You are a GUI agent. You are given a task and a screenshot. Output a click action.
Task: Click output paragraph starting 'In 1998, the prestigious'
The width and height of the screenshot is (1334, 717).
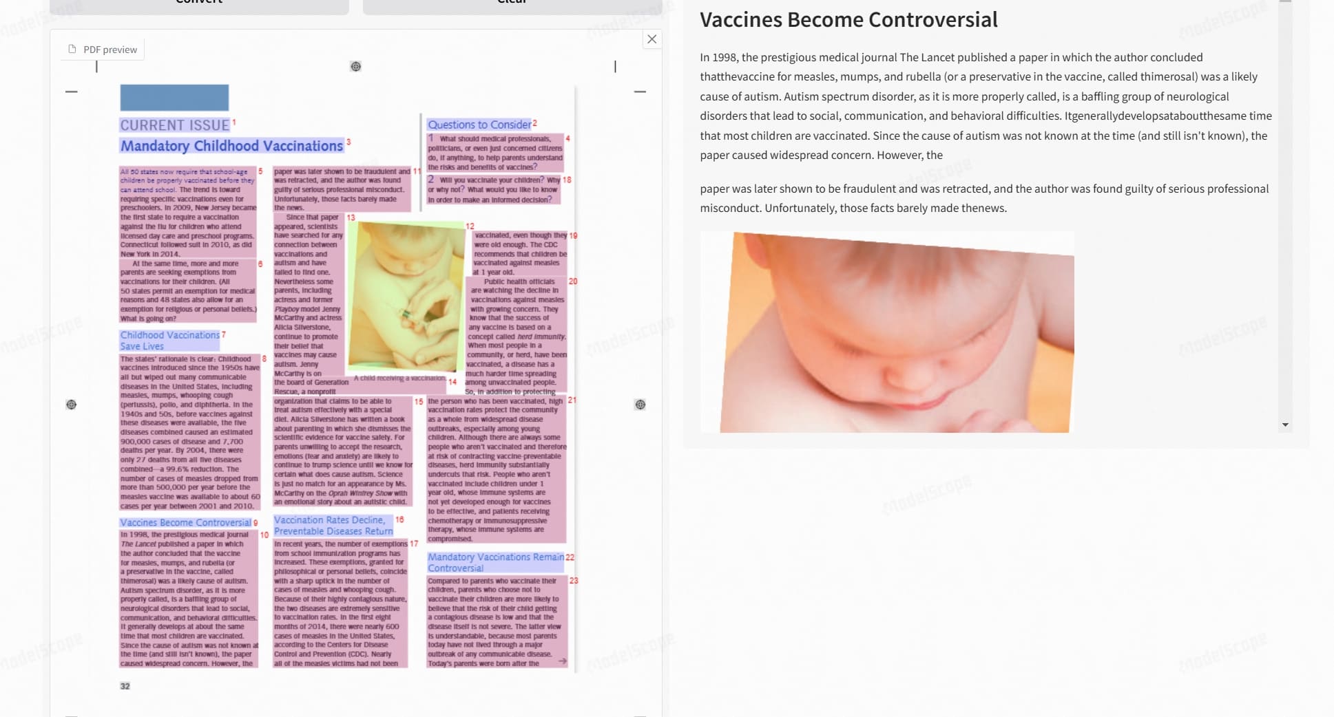986,106
